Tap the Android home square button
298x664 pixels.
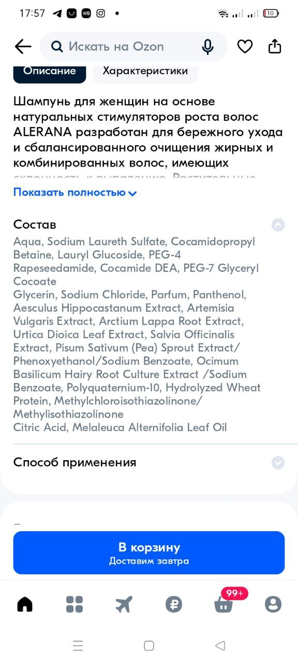pos(149,645)
